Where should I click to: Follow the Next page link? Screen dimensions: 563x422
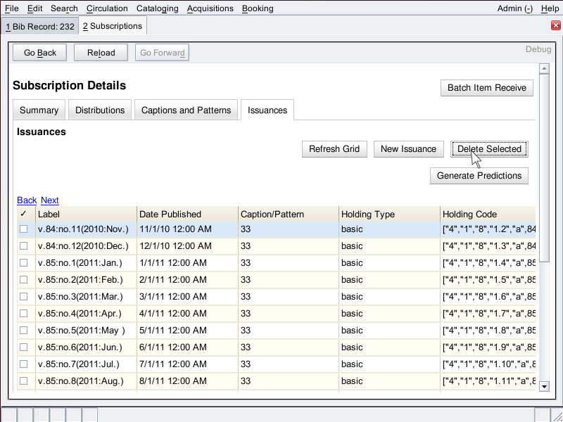click(x=50, y=200)
